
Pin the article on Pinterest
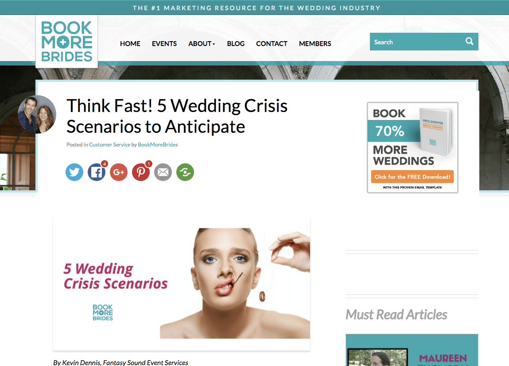tap(140, 172)
